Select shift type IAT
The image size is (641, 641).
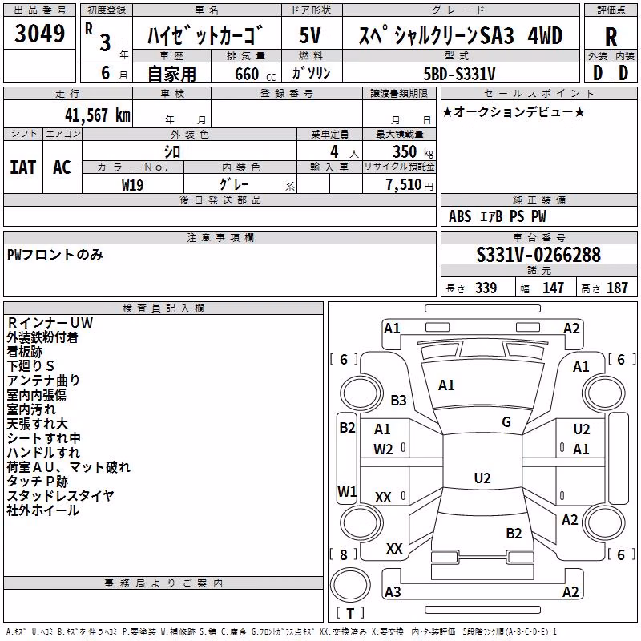pos(23,167)
